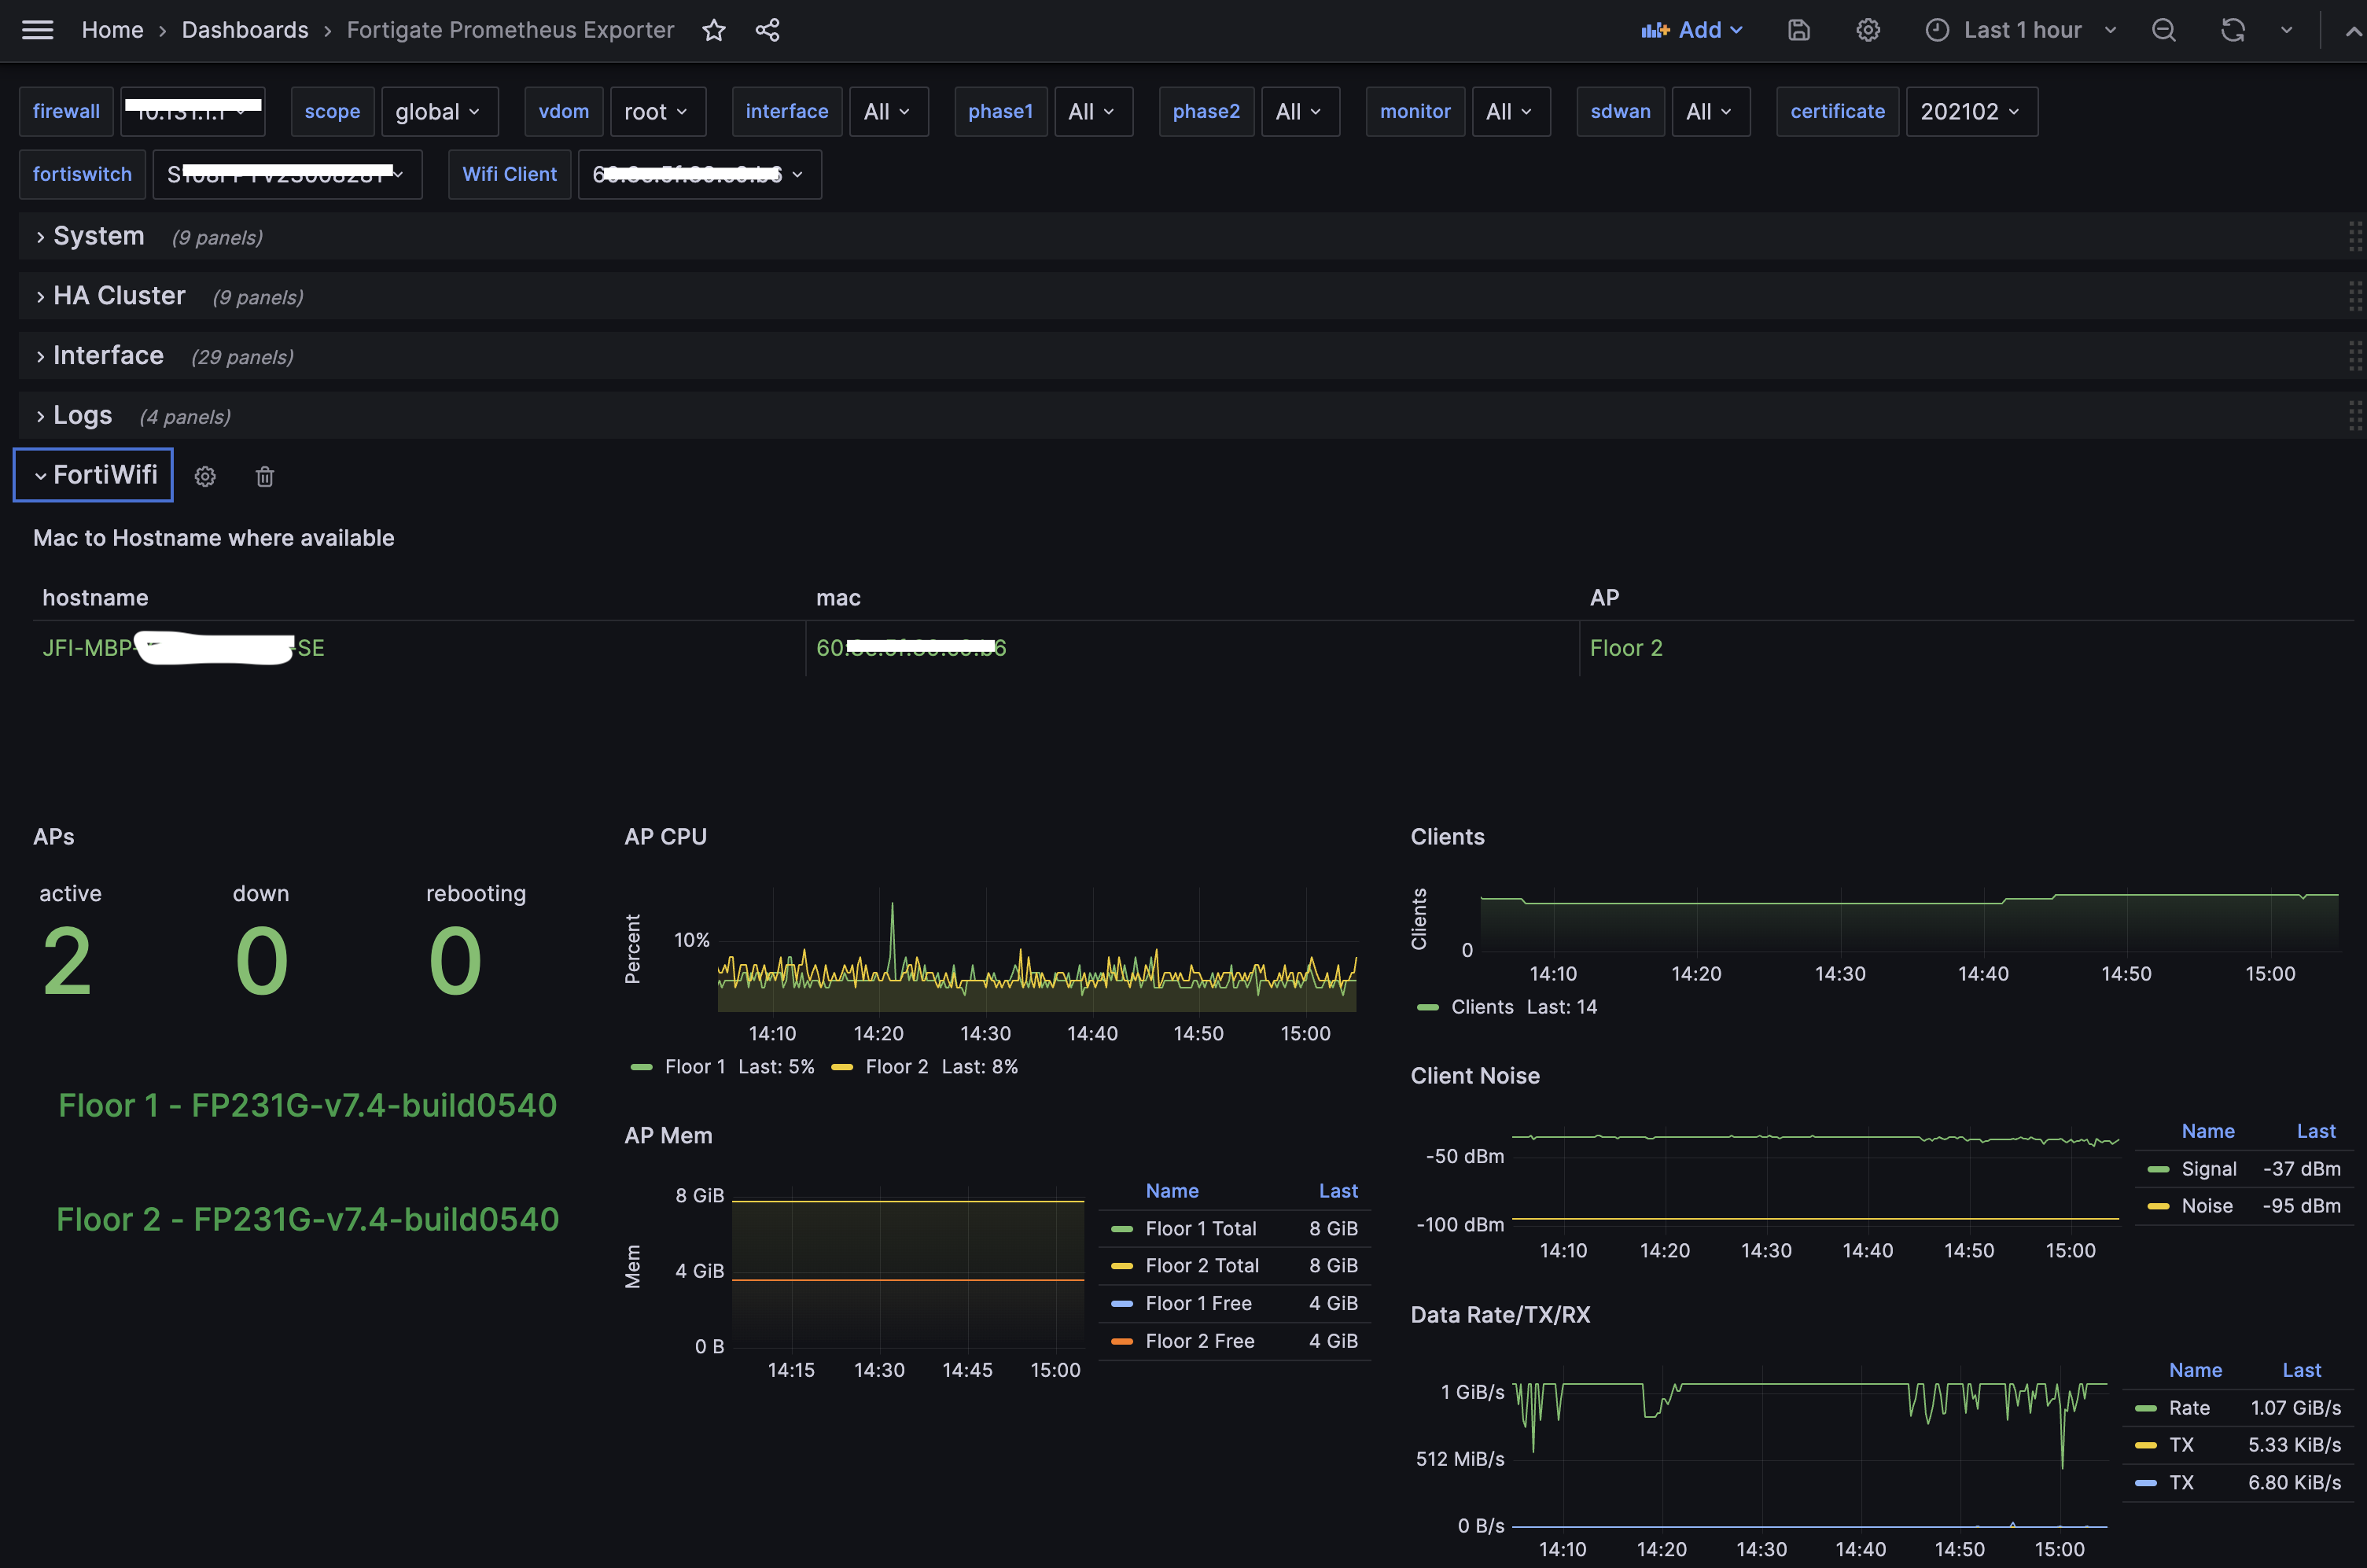Open the scope variable dropdown showing global
The height and width of the screenshot is (1568, 2367).
(x=438, y=112)
